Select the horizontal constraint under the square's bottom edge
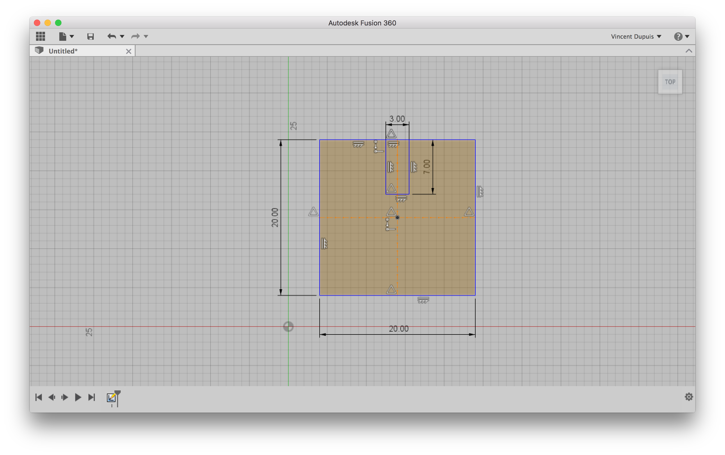 (x=423, y=300)
